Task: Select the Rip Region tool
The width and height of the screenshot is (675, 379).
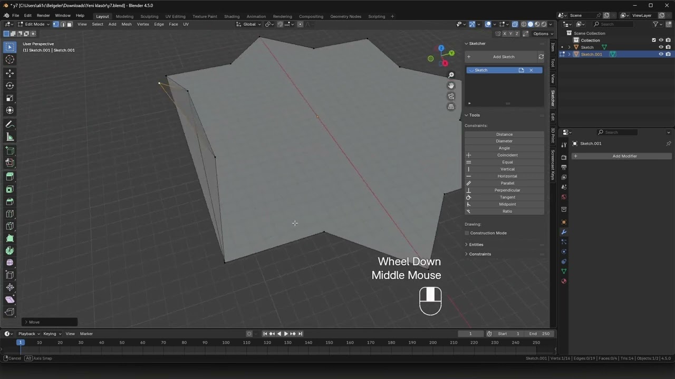Action: [9, 312]
